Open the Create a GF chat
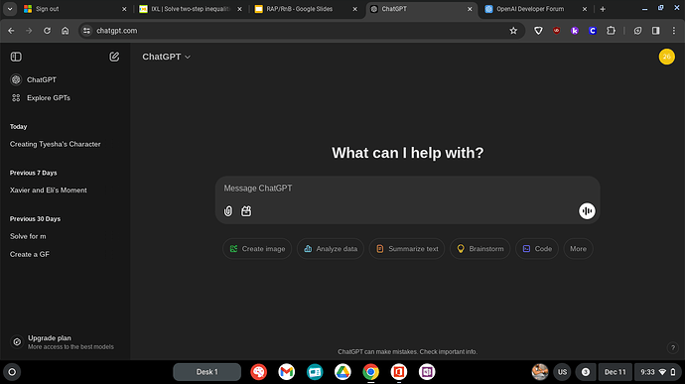685x384 pixels. click(29, 254)
